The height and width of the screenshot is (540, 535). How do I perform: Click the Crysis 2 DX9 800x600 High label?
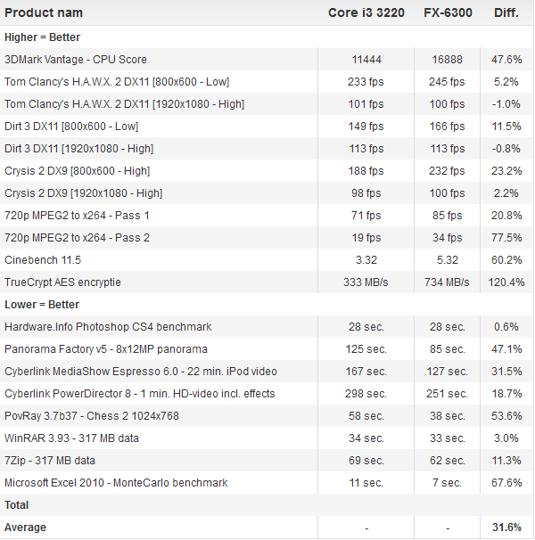tap(78, 171)
